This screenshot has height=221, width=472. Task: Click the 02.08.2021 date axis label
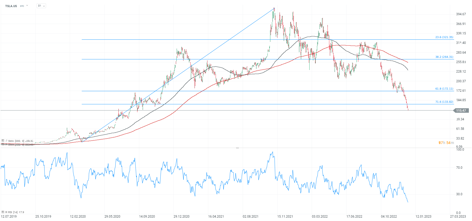coord(251,217)
